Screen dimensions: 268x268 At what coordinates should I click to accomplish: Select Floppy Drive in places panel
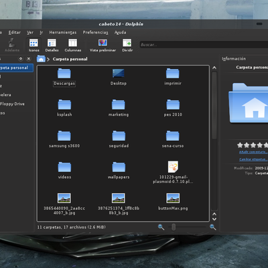click(12, 104)
